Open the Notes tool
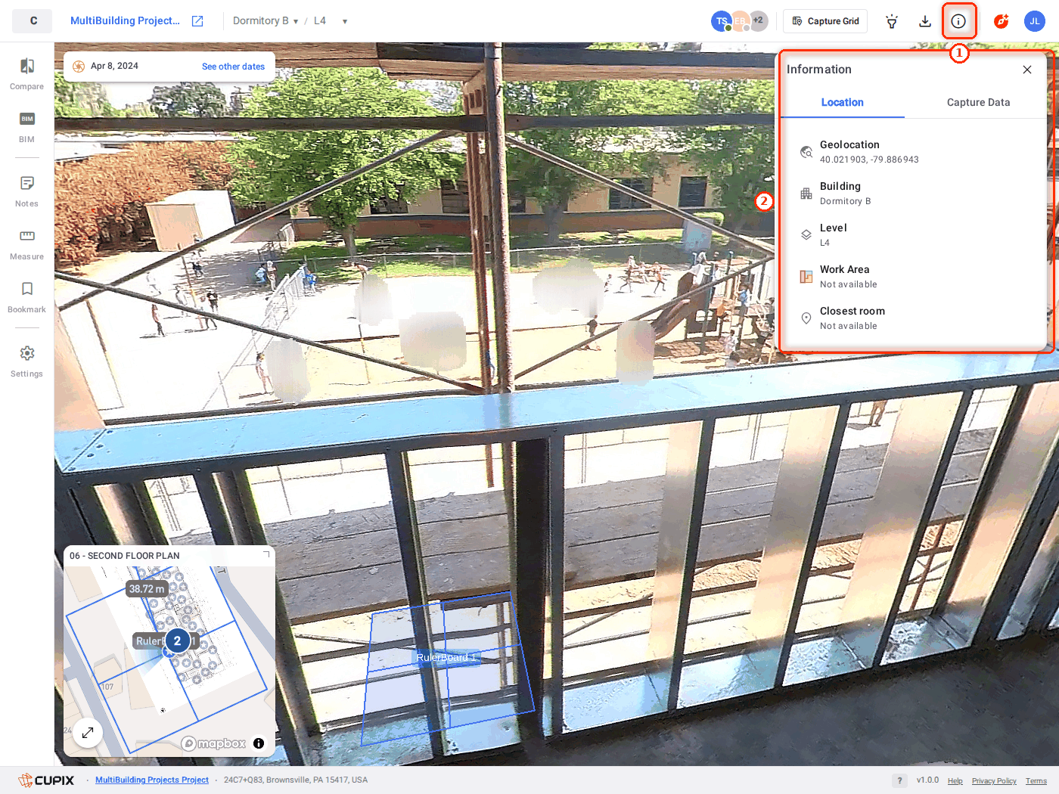Image resolution: width=1059 pixels, height=794 pixels. click(26, 191)
